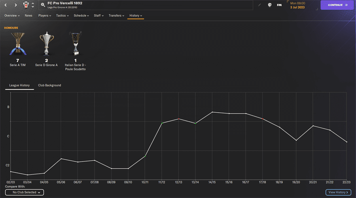Viewport: 356px width, 198px height.
Task: Click the forward navigation arrow
Action: click(15, 5)
